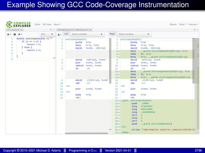Viewport: 205px width, 153px height.
Task: Click left diff 'unitstep(double):' label line 1
Action: click(76, 39)
